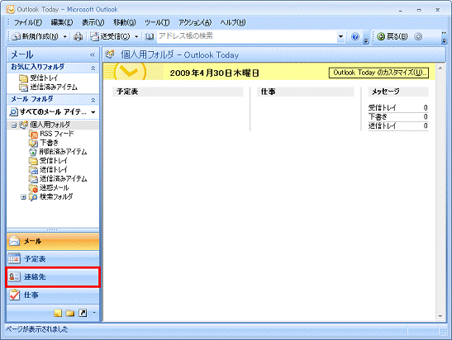
Task: Collapse the メール フォルダ section
Action: pyautogui.click(x=93, y=100)
